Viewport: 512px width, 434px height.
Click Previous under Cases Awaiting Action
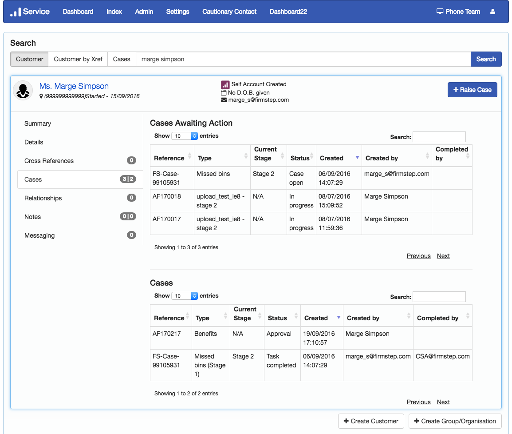(419, 256)
